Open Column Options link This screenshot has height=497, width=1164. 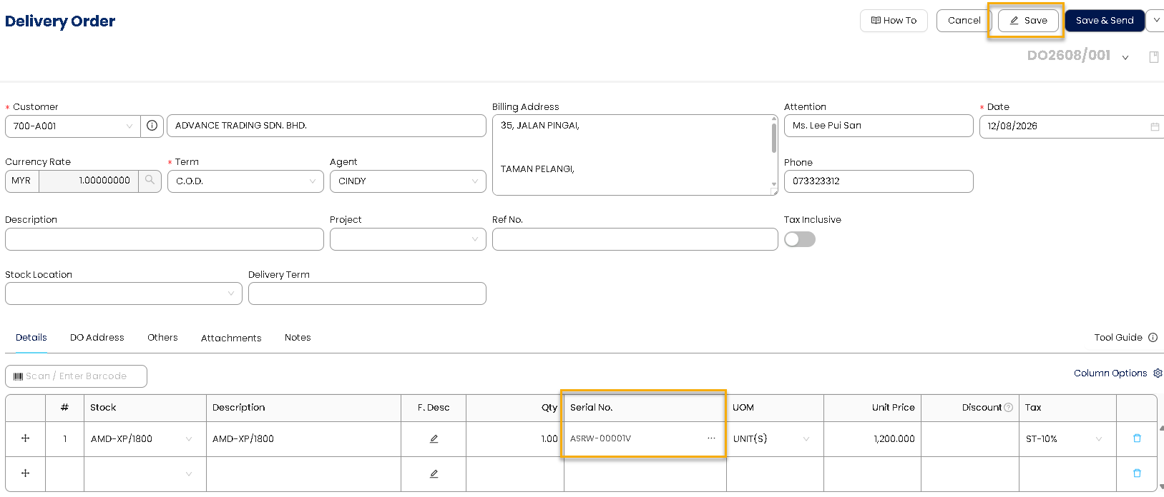click(1110, 373)
